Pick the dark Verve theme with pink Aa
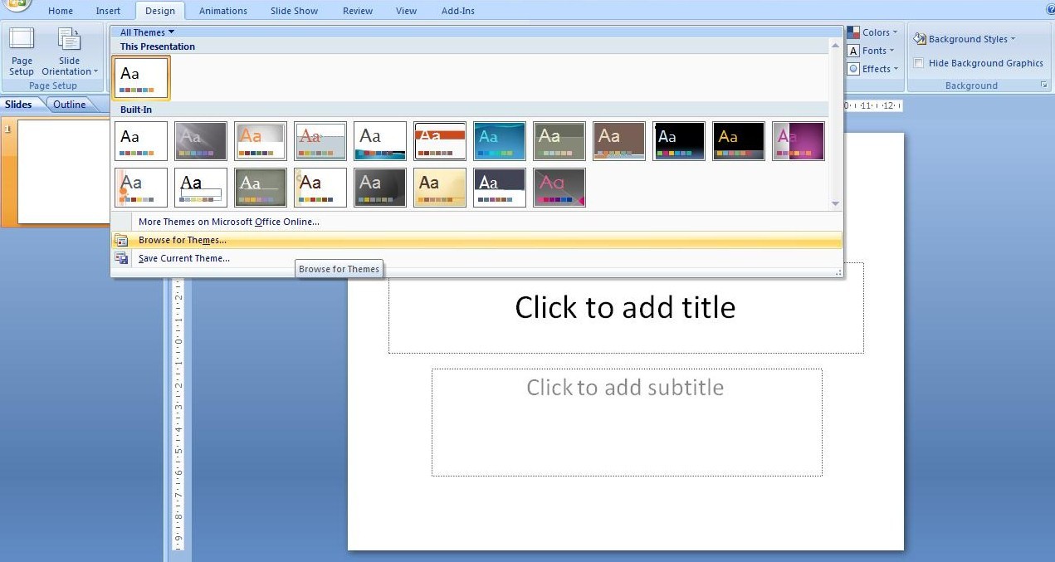Image resolution: width=1055 pixels, height=562 pixels. click(559, 188)
